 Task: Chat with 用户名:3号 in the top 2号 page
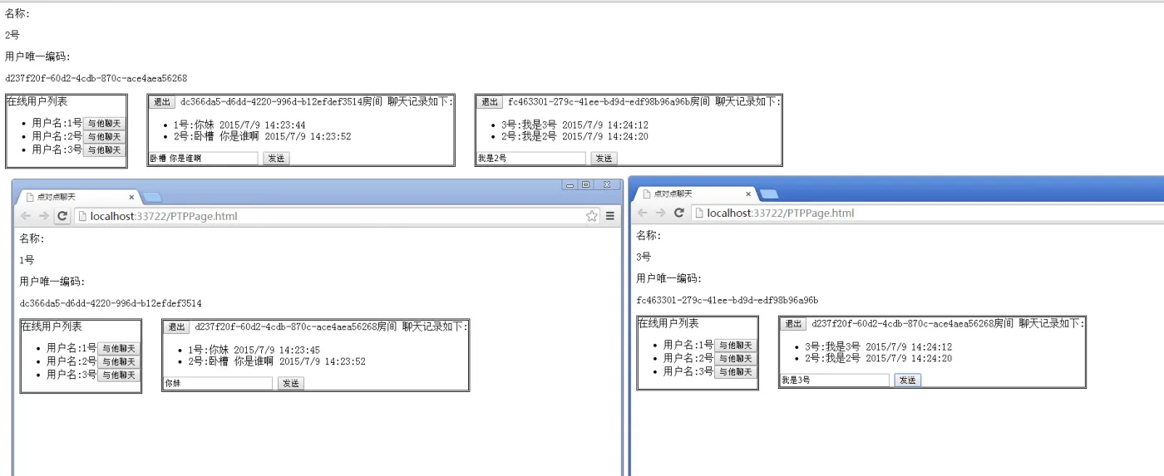[x=104, y=150]
